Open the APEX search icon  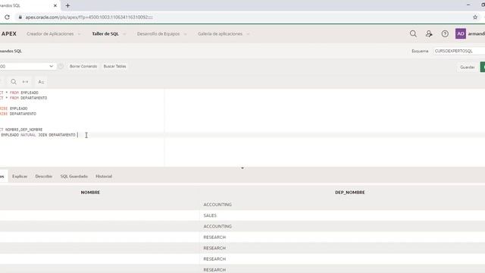(413, 33)
